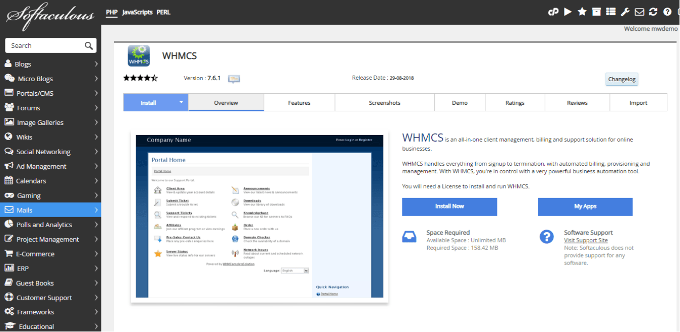Expand the Mails category chevron
The height and width of the screenshot is (332, 680).
(x=96, y=210)
